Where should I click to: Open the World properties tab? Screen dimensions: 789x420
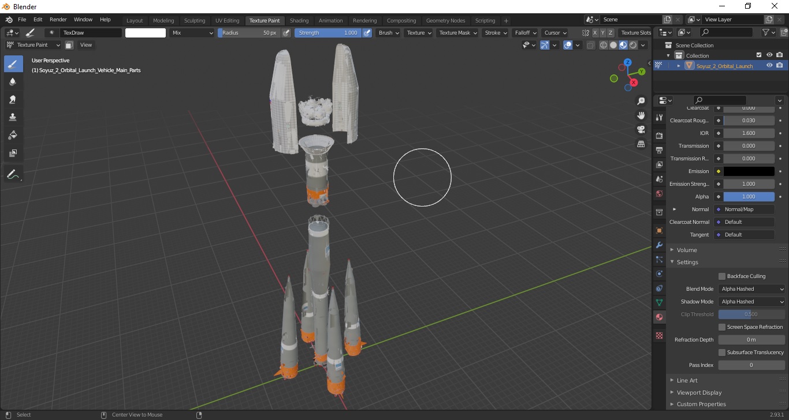click(x=659, y=194)
